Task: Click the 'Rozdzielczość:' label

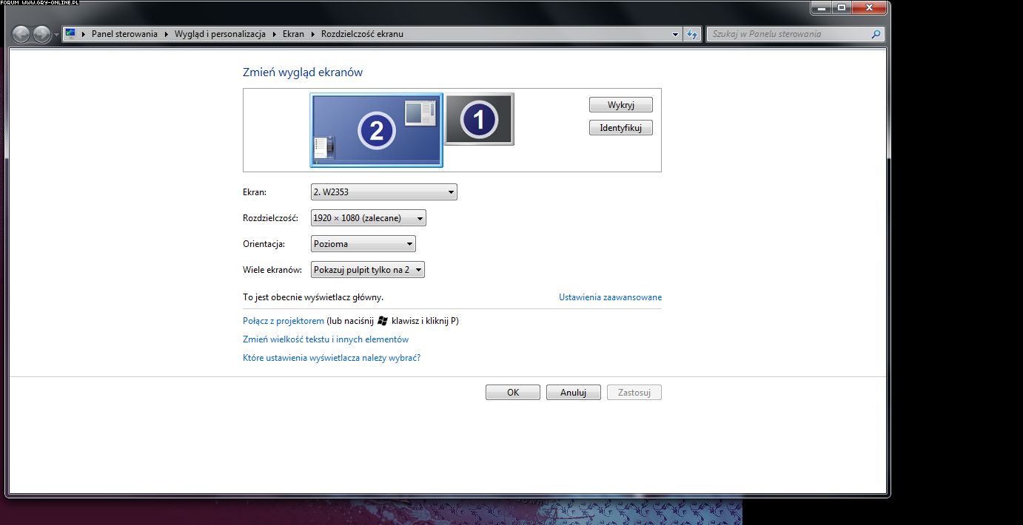Action: (x=270, y=218)
